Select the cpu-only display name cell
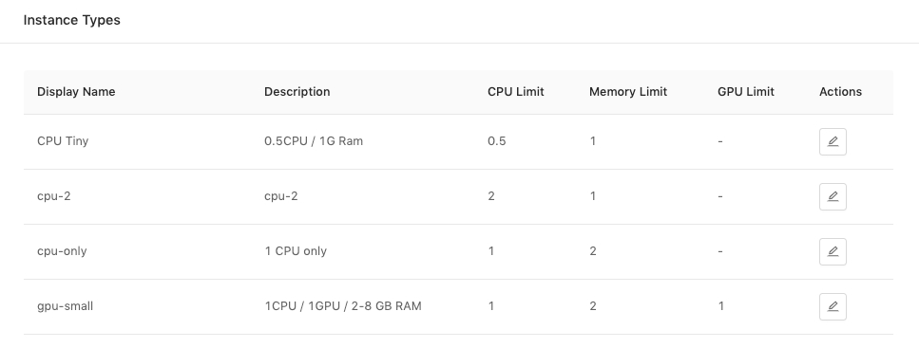 coord(62,251)
